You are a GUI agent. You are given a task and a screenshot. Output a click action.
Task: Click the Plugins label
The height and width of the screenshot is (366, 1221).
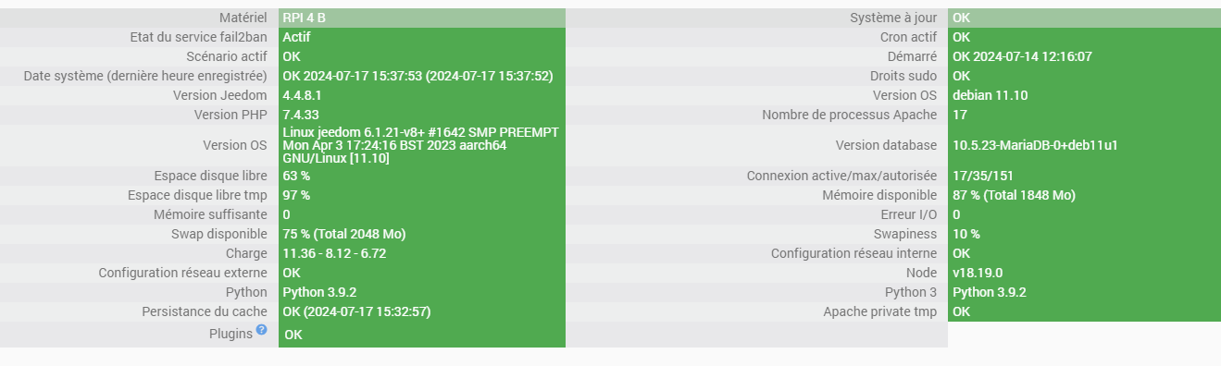tap(231, 334)
